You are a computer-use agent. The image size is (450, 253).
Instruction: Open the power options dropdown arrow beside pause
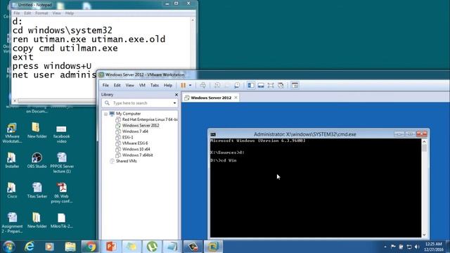190,85
